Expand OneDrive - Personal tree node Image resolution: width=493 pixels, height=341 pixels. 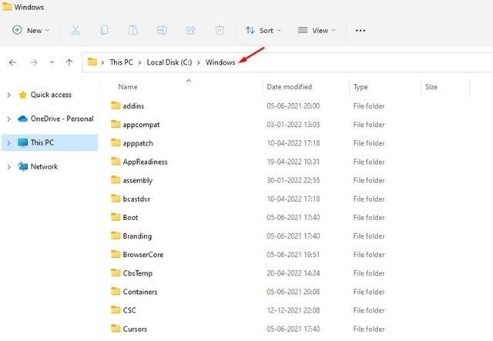click(8, 119)
